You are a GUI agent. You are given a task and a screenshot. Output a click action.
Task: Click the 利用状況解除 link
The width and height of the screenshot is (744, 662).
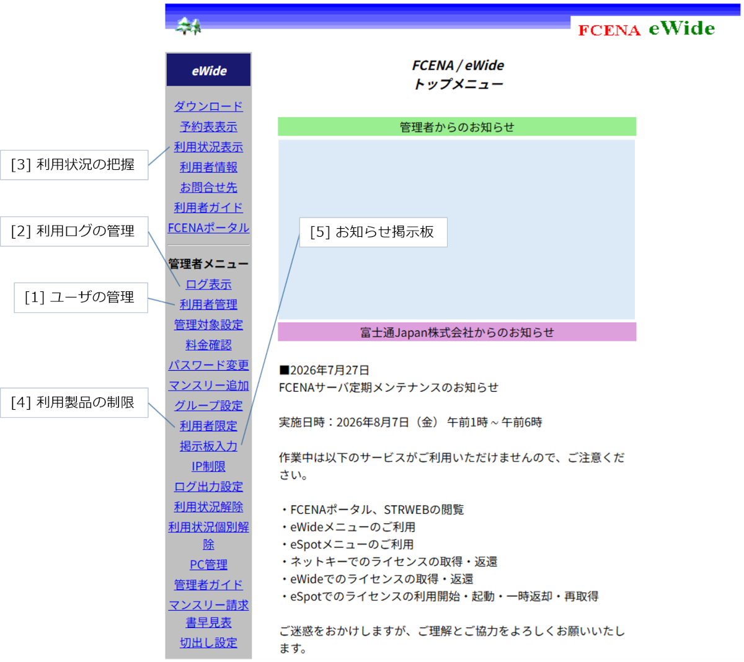[x=208, y=507]
